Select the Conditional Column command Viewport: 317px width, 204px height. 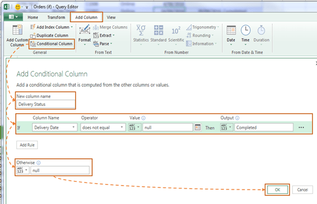tap(52, 44)
